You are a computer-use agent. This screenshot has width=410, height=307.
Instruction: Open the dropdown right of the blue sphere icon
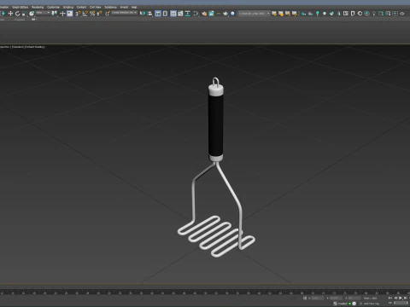pyautogui.click(x=254, y=14)
